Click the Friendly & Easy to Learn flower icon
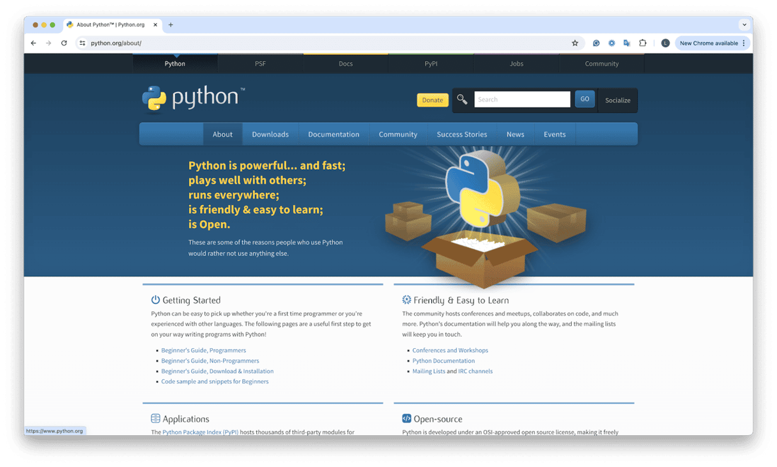This screenshot has width=777, height=467. click(406, 299)
